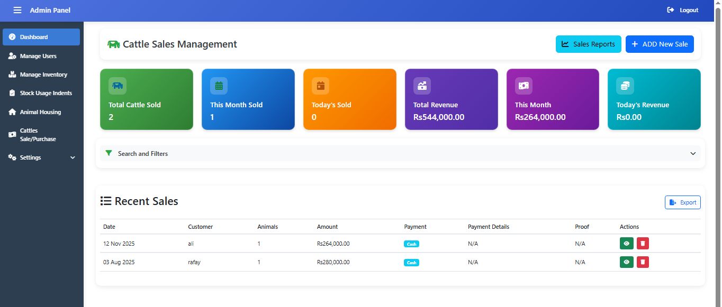
Task: Open Sales Reports
Action: (x=588, y=44)
